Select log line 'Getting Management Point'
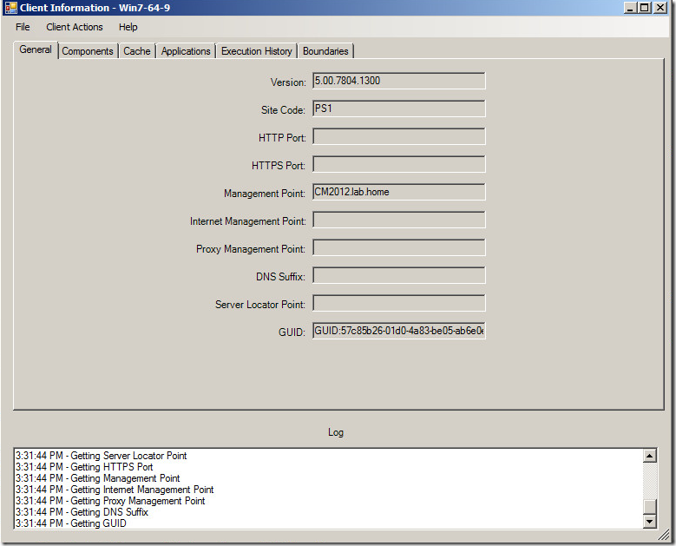Viewport: 676px width, 546px height. pos(97,478)
